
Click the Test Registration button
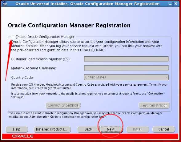(x=154, y=105)
